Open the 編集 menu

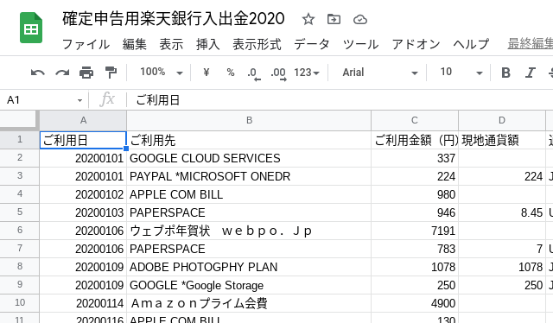pyautogui.click(x=135, y=44)
